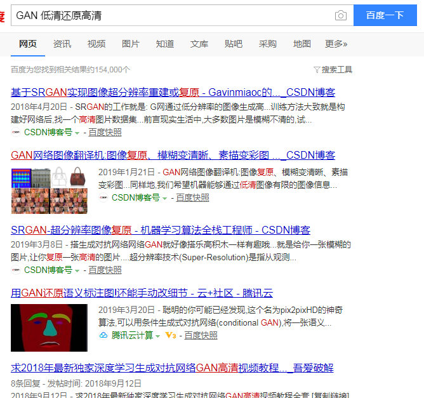Open 用GAN还原语义标注图 result link
Image resolution: width=424 pixels, height=398 pixels.
[x=142, y=293]
